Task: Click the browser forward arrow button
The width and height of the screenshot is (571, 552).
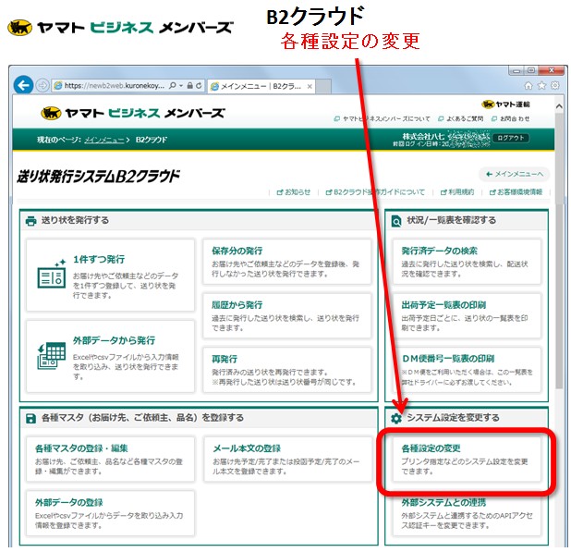Action: 43,85
